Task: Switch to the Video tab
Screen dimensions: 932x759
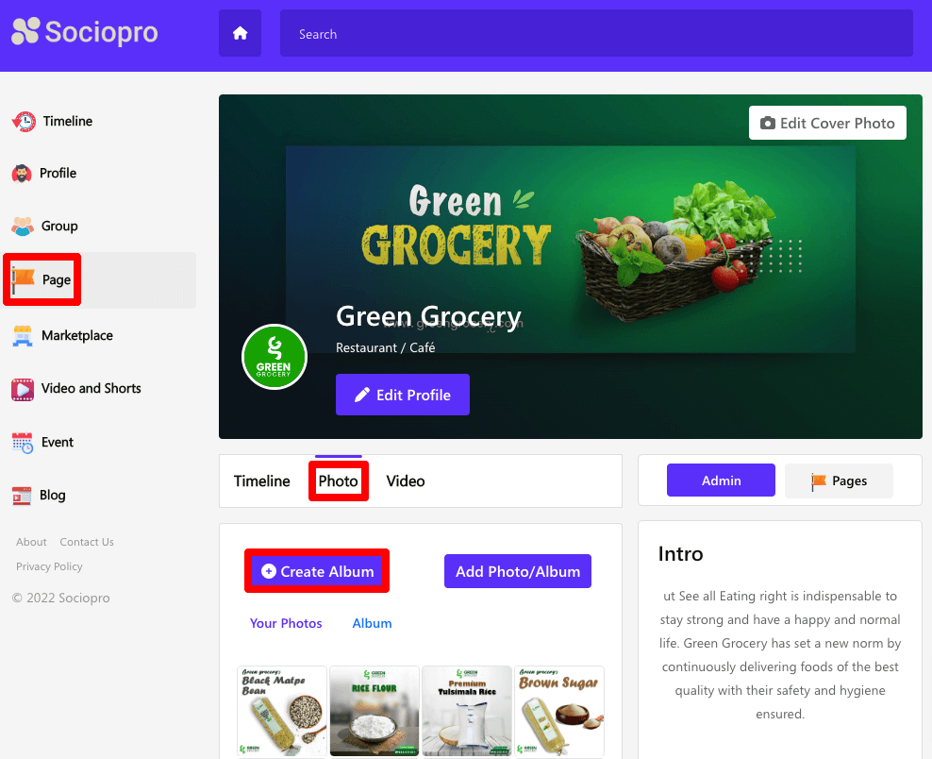Action: pos(406,481)
